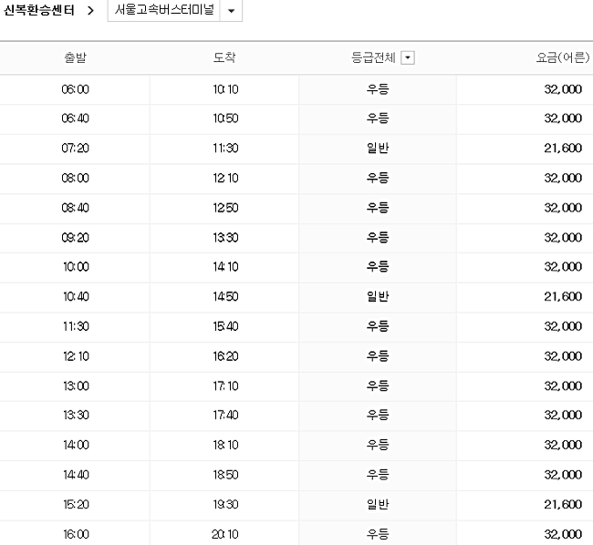Select the 06:40 departure time
The height and width of the screenshot is (545, 593).
[x=75, y=118]
